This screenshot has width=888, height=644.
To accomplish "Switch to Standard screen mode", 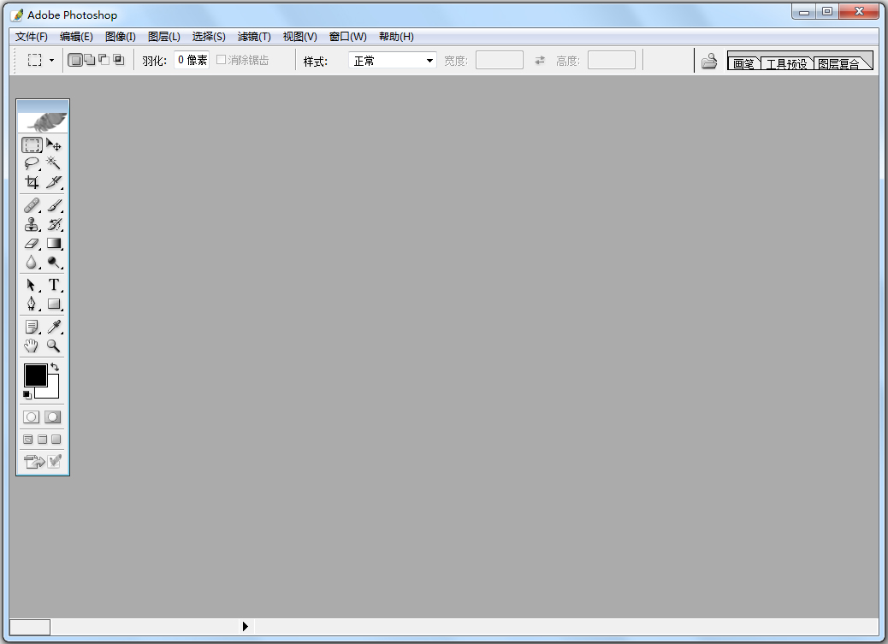I will click(x=28, y=440).
